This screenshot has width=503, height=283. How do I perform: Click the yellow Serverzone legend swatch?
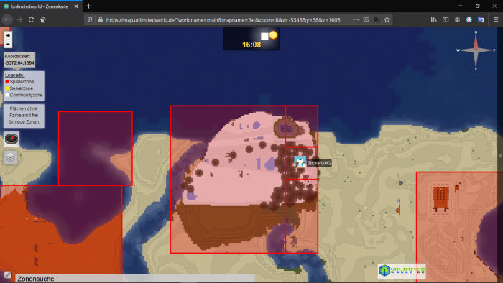tap(7, 88)
